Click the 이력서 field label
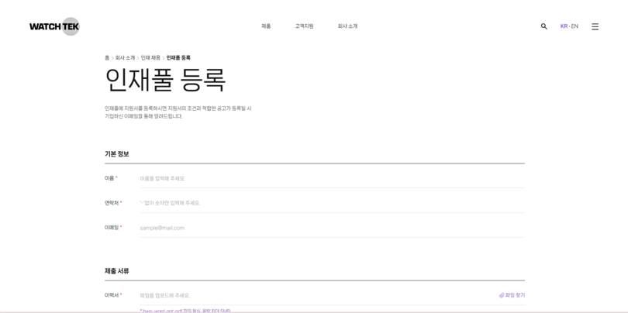Viewport: 628px width, 313px height. pyautogui.click(x=113, y=295)
